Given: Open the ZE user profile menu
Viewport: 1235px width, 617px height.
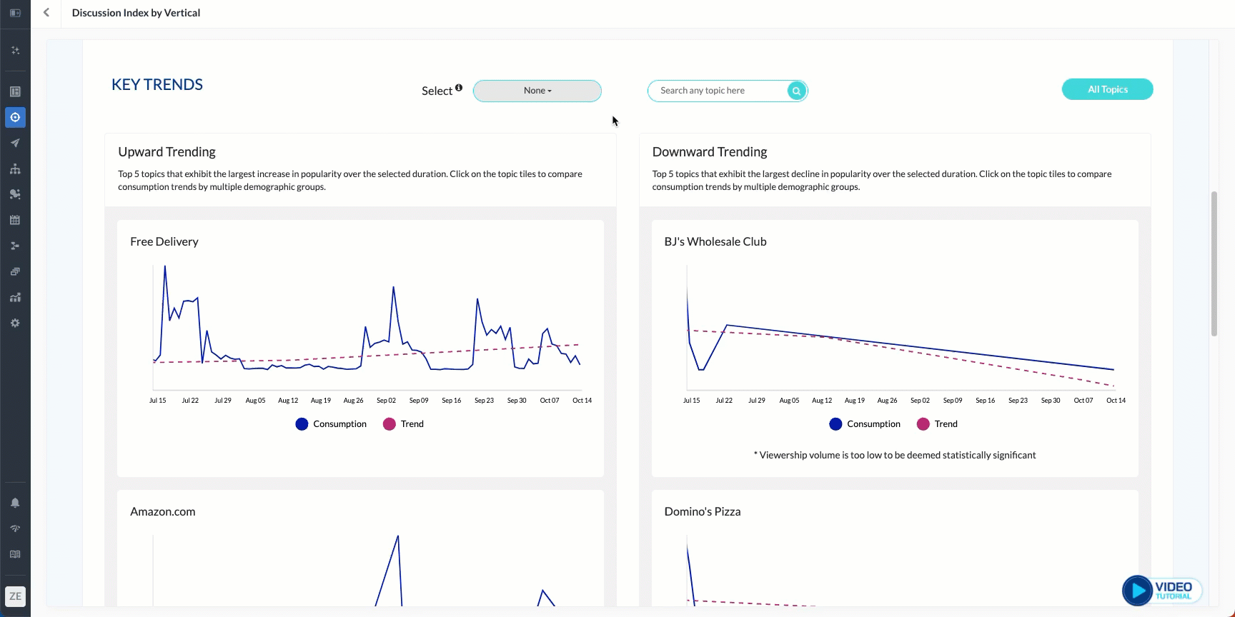Looking at the screenshot, I should point(15,596).
